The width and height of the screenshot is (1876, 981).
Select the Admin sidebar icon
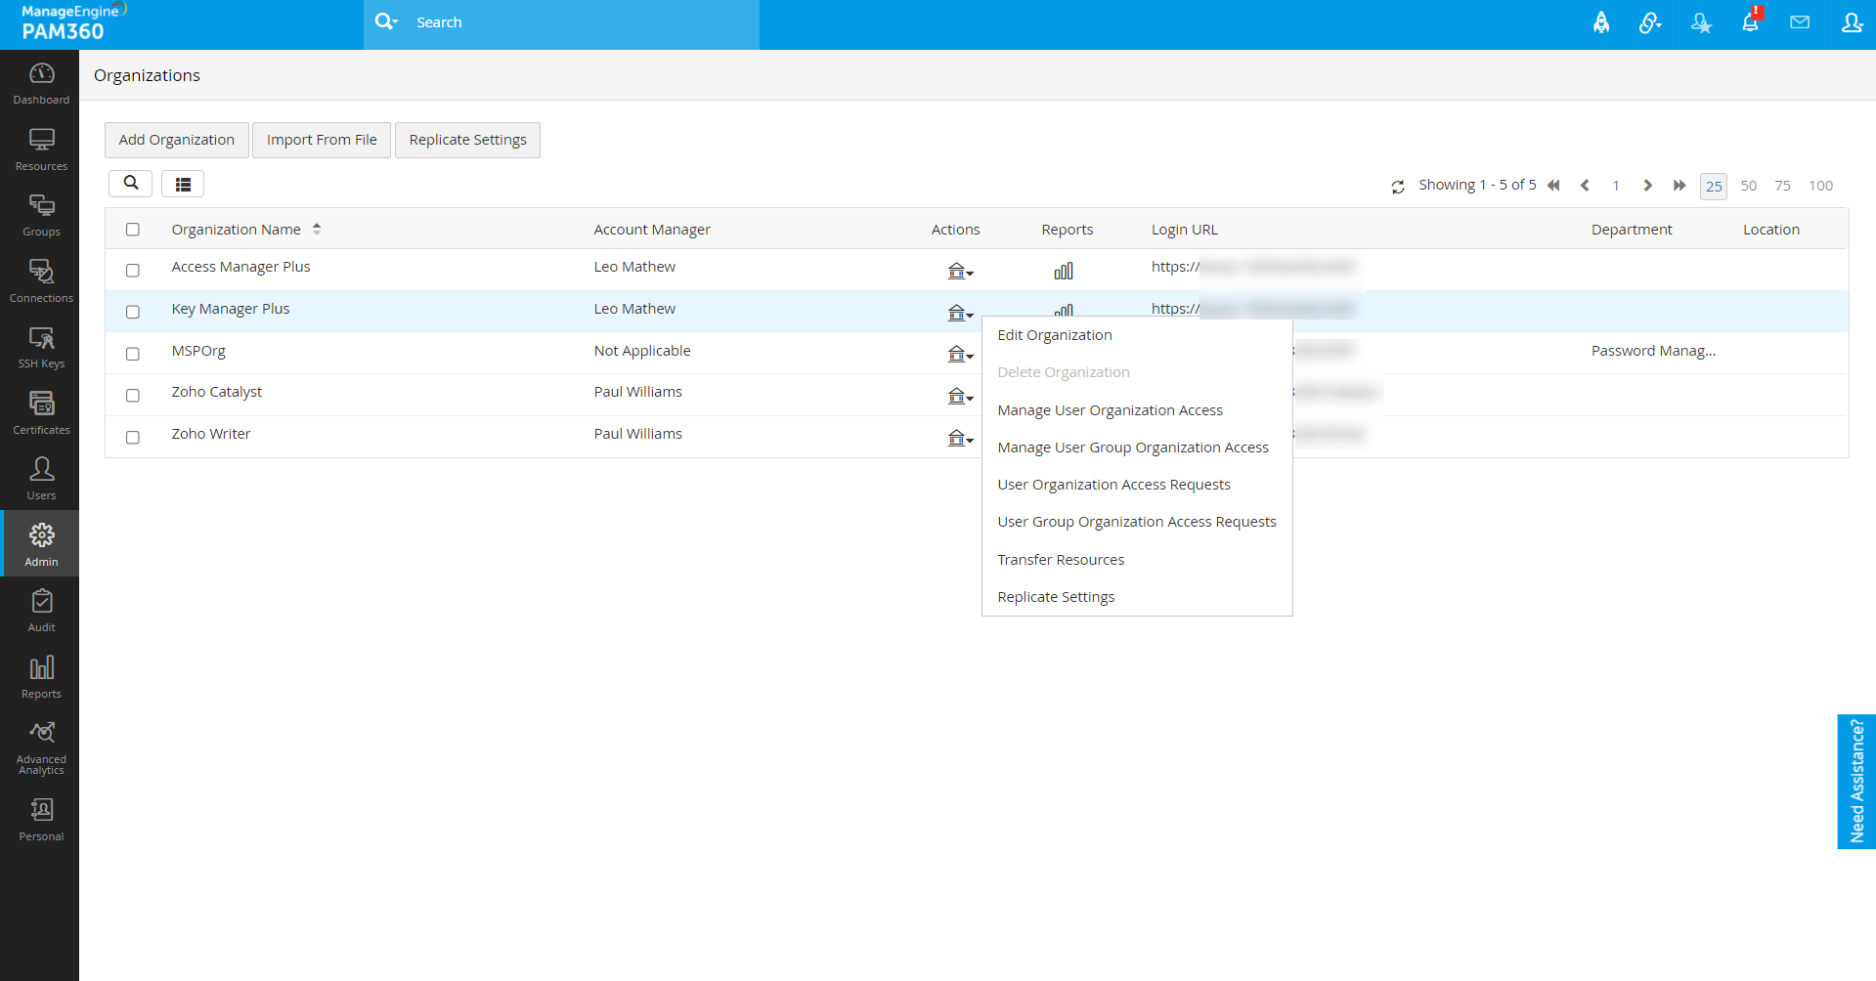pos(41,545)
